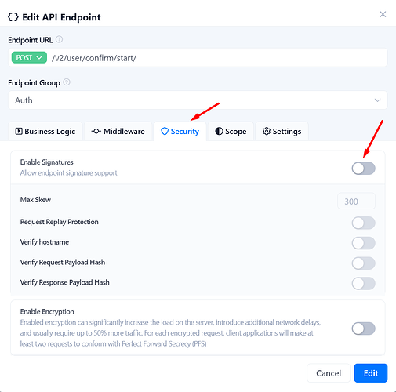Click the Middleware node icon
The image size is (396, 392).
[96, 131]
